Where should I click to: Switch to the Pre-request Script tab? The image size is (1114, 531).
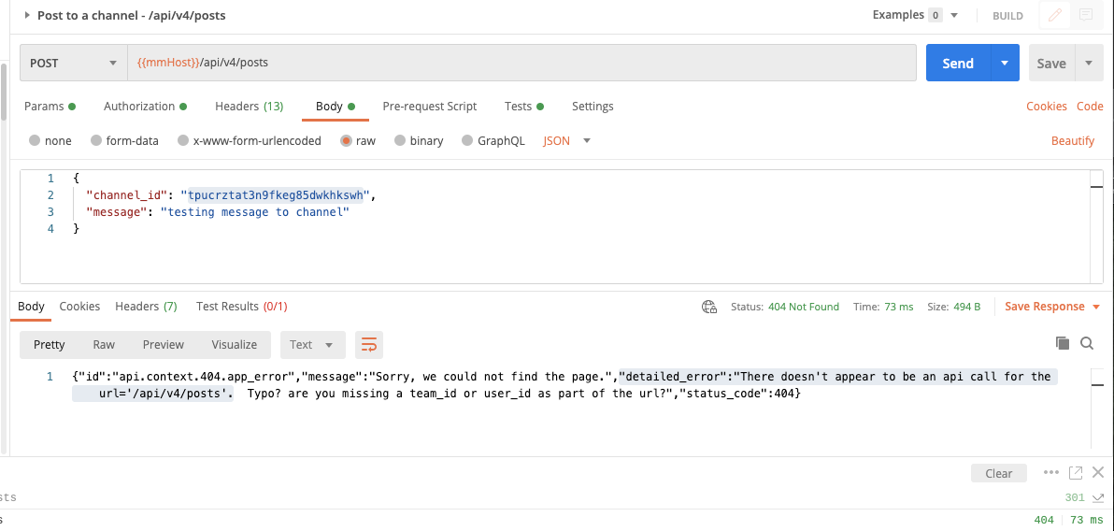(429, 107)
